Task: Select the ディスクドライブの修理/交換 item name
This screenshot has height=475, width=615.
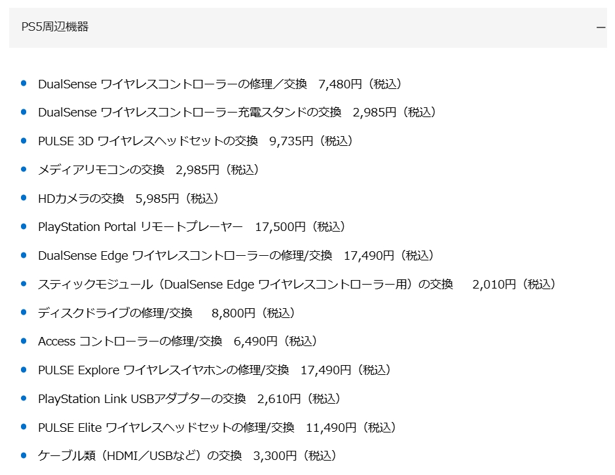Action: tap(115, 313)
